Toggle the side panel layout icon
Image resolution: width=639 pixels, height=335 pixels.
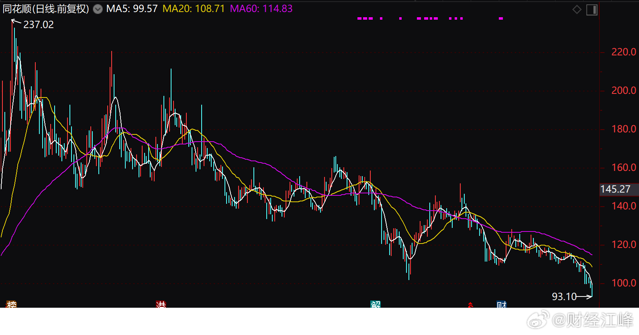pyautogui.click(x=592, y=10)
